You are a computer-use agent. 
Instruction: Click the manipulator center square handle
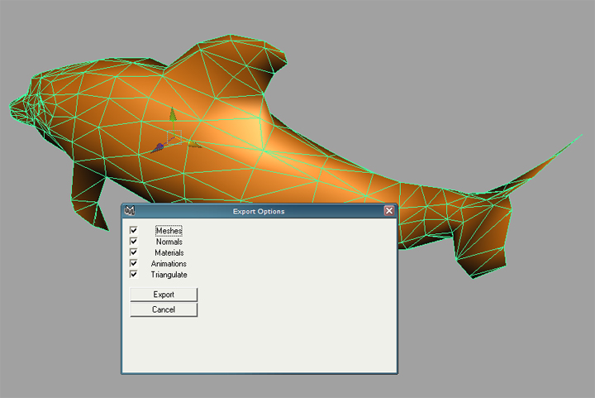[174, 137]
